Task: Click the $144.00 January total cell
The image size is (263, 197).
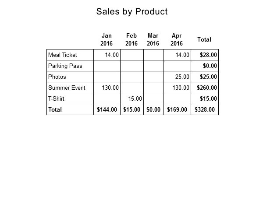Action: 107,109
